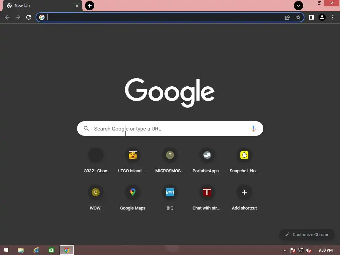Viewport: 340px width, 255px height.
Task: Open the side panel
Action: (311, 17)
